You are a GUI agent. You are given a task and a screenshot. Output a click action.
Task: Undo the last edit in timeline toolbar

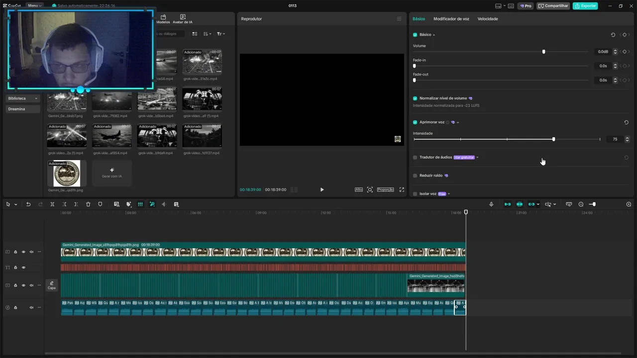(x=28, y=204)
